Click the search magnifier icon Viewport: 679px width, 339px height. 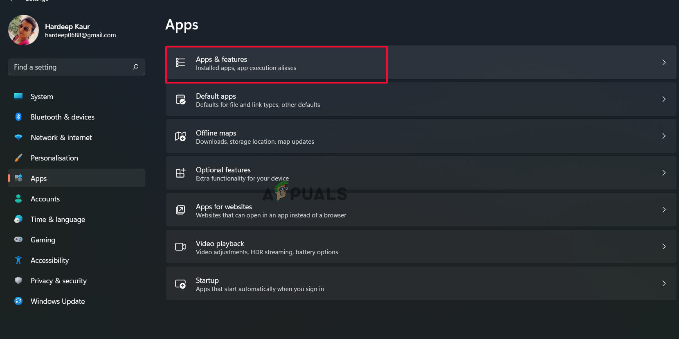[x=136, y=67]
